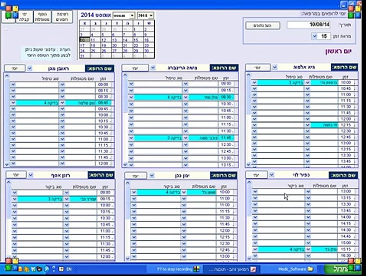Open the calendar month dropdown

coord(132,16)
